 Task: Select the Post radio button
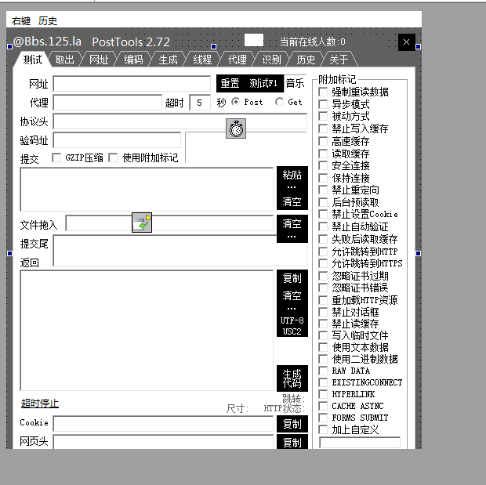click(x=236, y=102)
